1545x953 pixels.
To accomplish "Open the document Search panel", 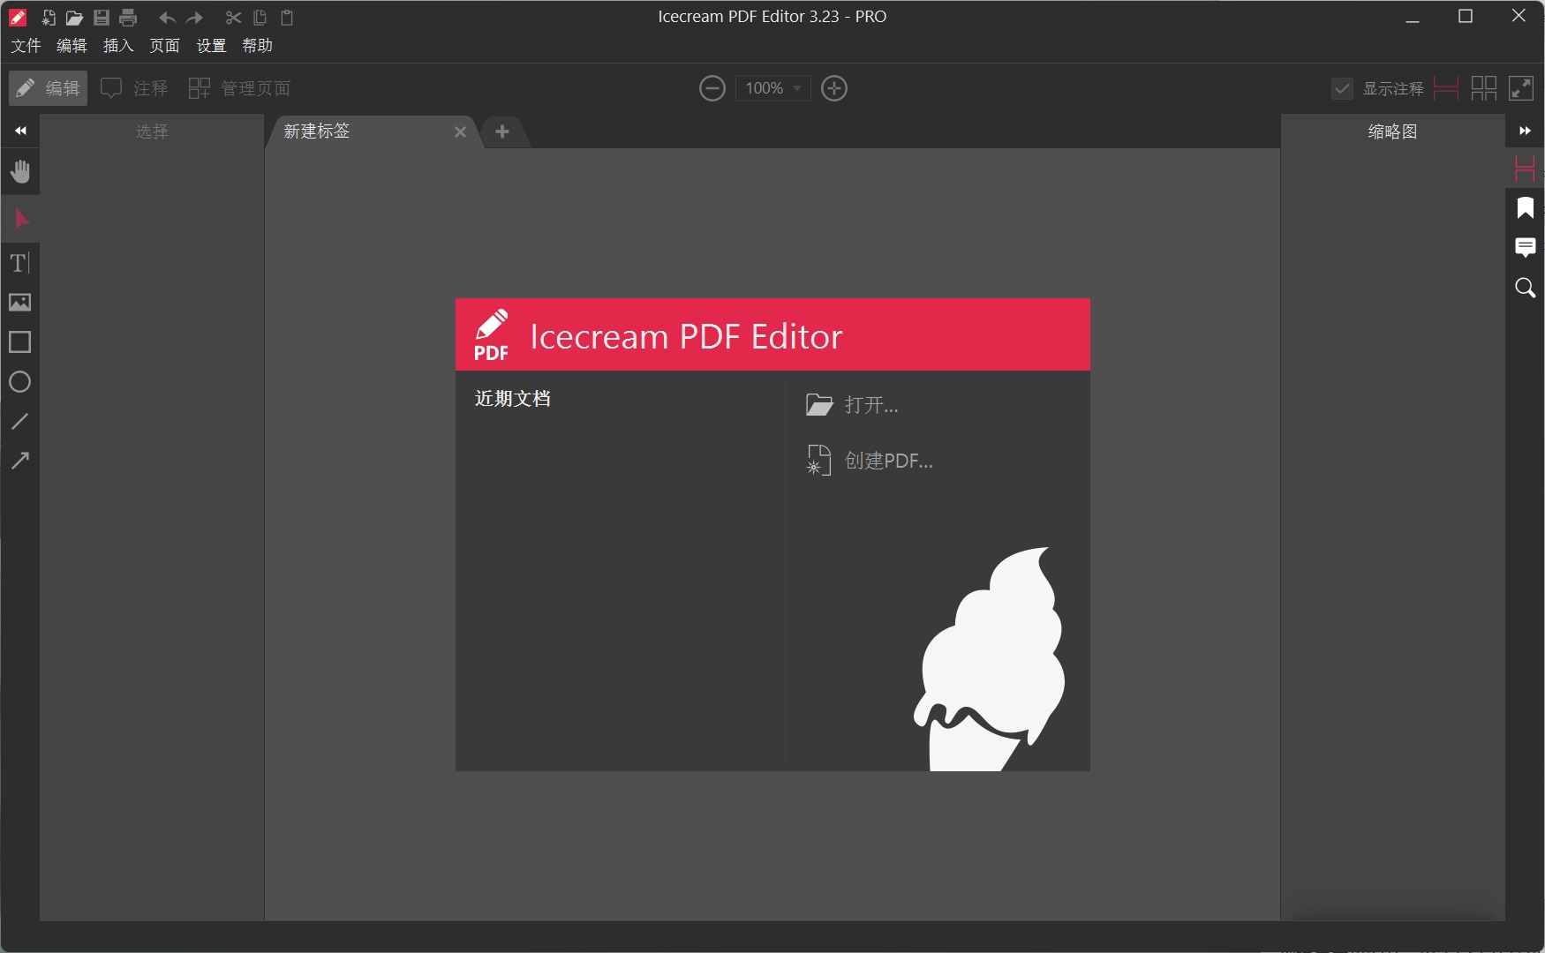I will point(1525,289).
